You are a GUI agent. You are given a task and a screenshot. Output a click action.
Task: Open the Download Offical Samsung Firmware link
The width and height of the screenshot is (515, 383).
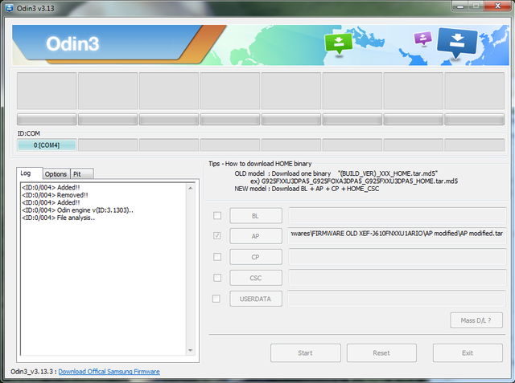point(109,372)
